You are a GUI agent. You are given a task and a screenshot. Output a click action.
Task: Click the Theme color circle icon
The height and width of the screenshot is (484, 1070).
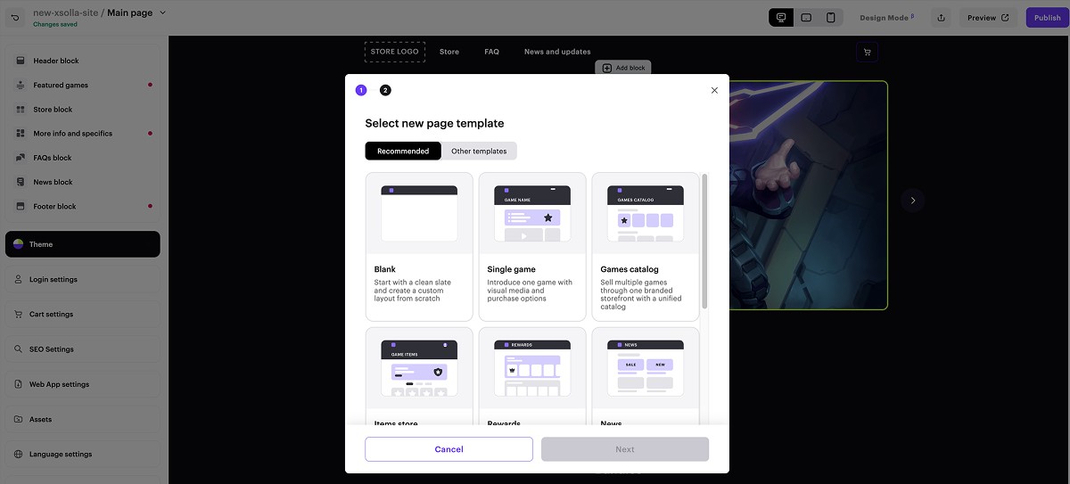[x=19, y=244]
